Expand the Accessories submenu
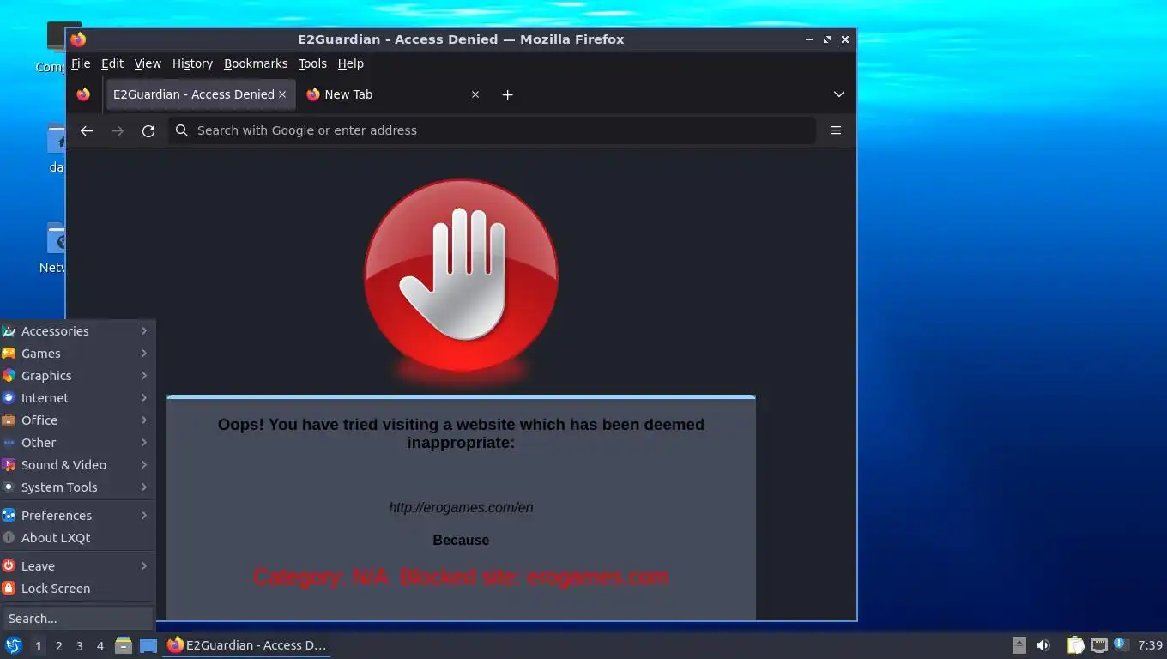 (x=77, y=331)
